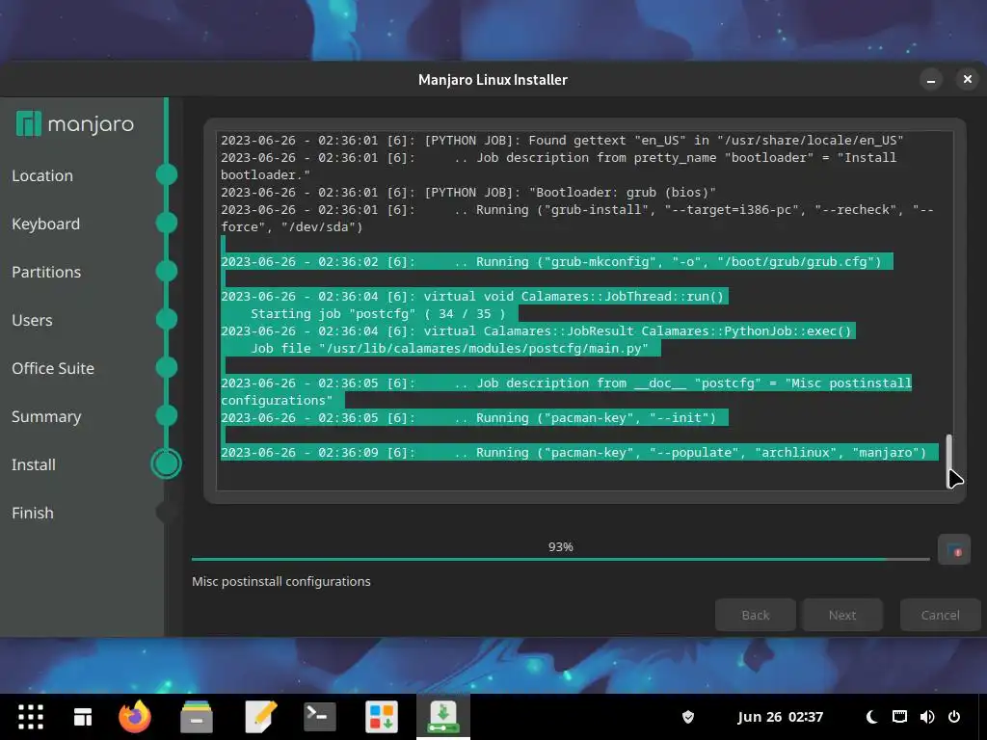The width and height of the screenshot is (987, 740).
Task: Click the log line with pacman-key --populate
Action: 579,453
